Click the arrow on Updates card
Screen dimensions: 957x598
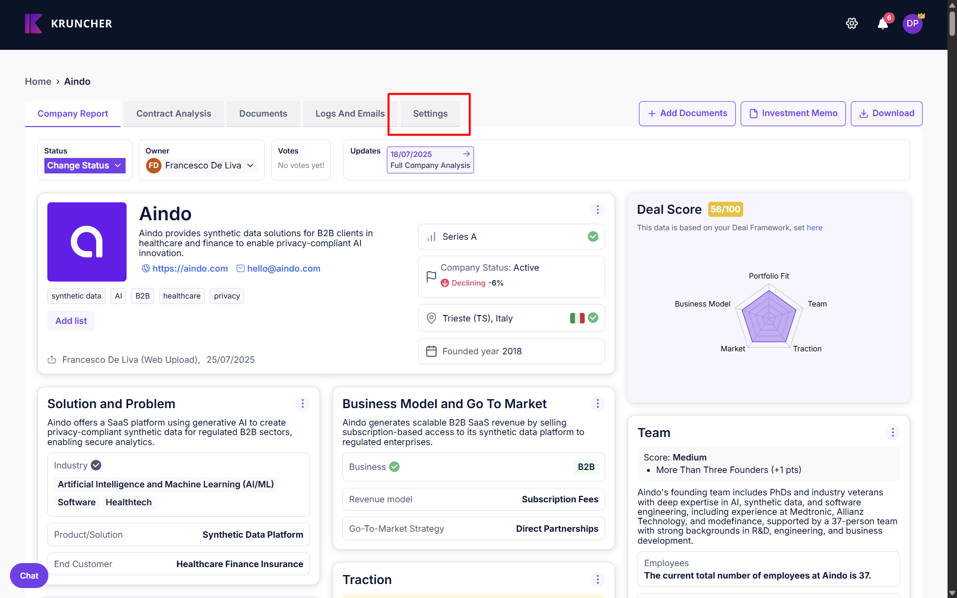point(467,154)
